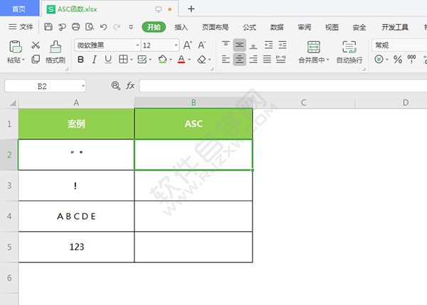Switch to the Start ribbon tab
The image size is (427, 305).
(x=154, y=27)
